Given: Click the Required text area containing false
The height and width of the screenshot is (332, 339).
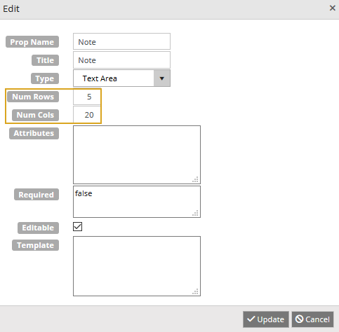Looking at the screenshot, I should [137, 202].
